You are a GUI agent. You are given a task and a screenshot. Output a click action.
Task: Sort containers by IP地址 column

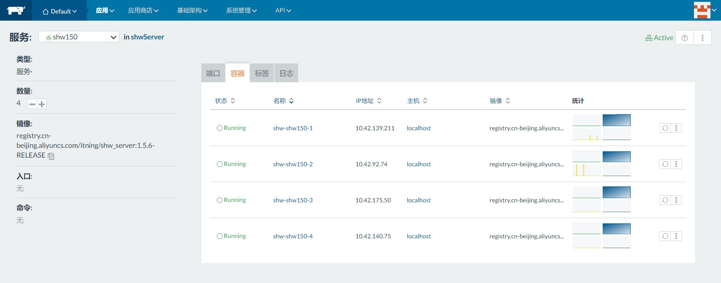[368, 101]
